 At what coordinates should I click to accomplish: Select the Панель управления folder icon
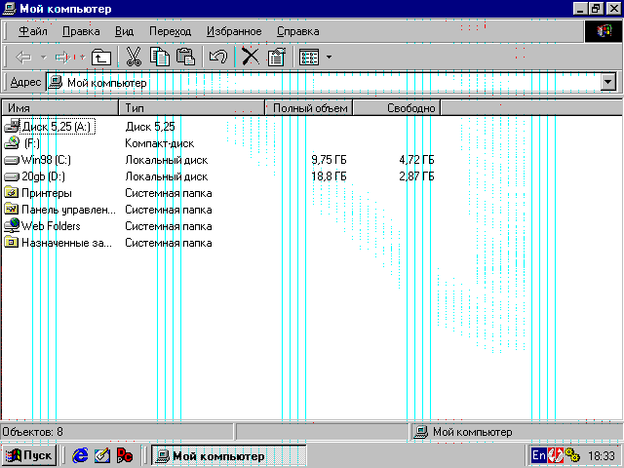pyautogui.click(x=11, y=210)
